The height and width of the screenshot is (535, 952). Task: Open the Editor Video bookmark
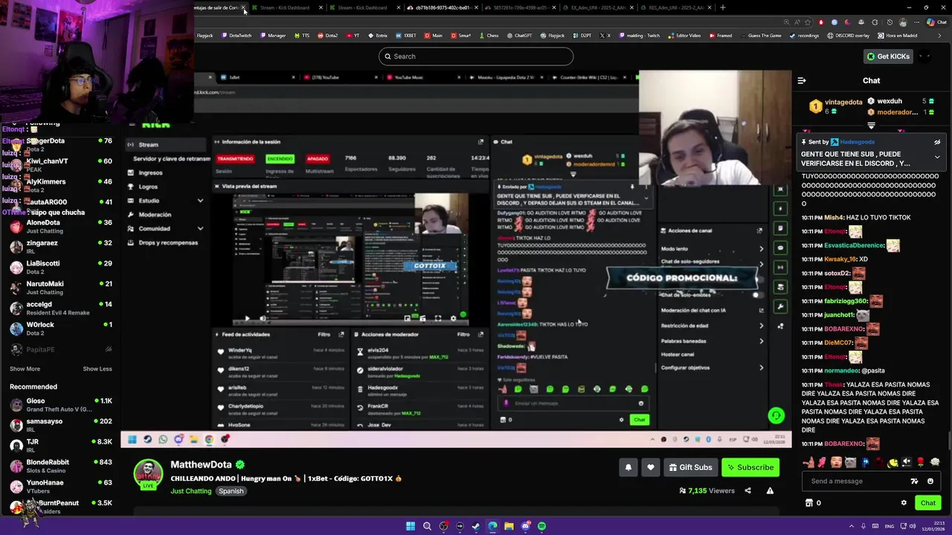pyautogui.click(x=684, y=36)
